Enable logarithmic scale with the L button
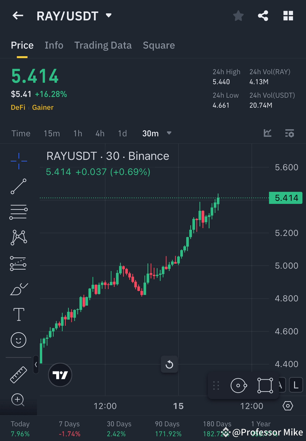 click(x=296, y=385)
